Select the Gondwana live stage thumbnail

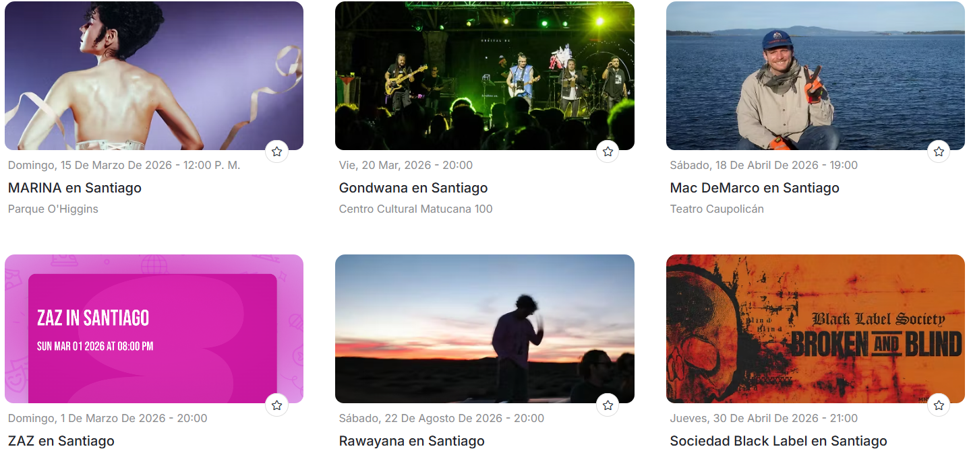click(x=485, y=75)
